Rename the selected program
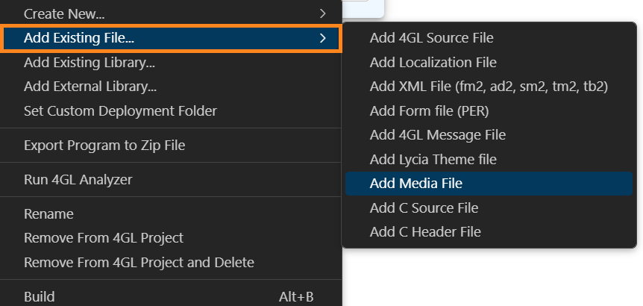The image size is (643, 306). pyautogui.click(x=48, y=214)
